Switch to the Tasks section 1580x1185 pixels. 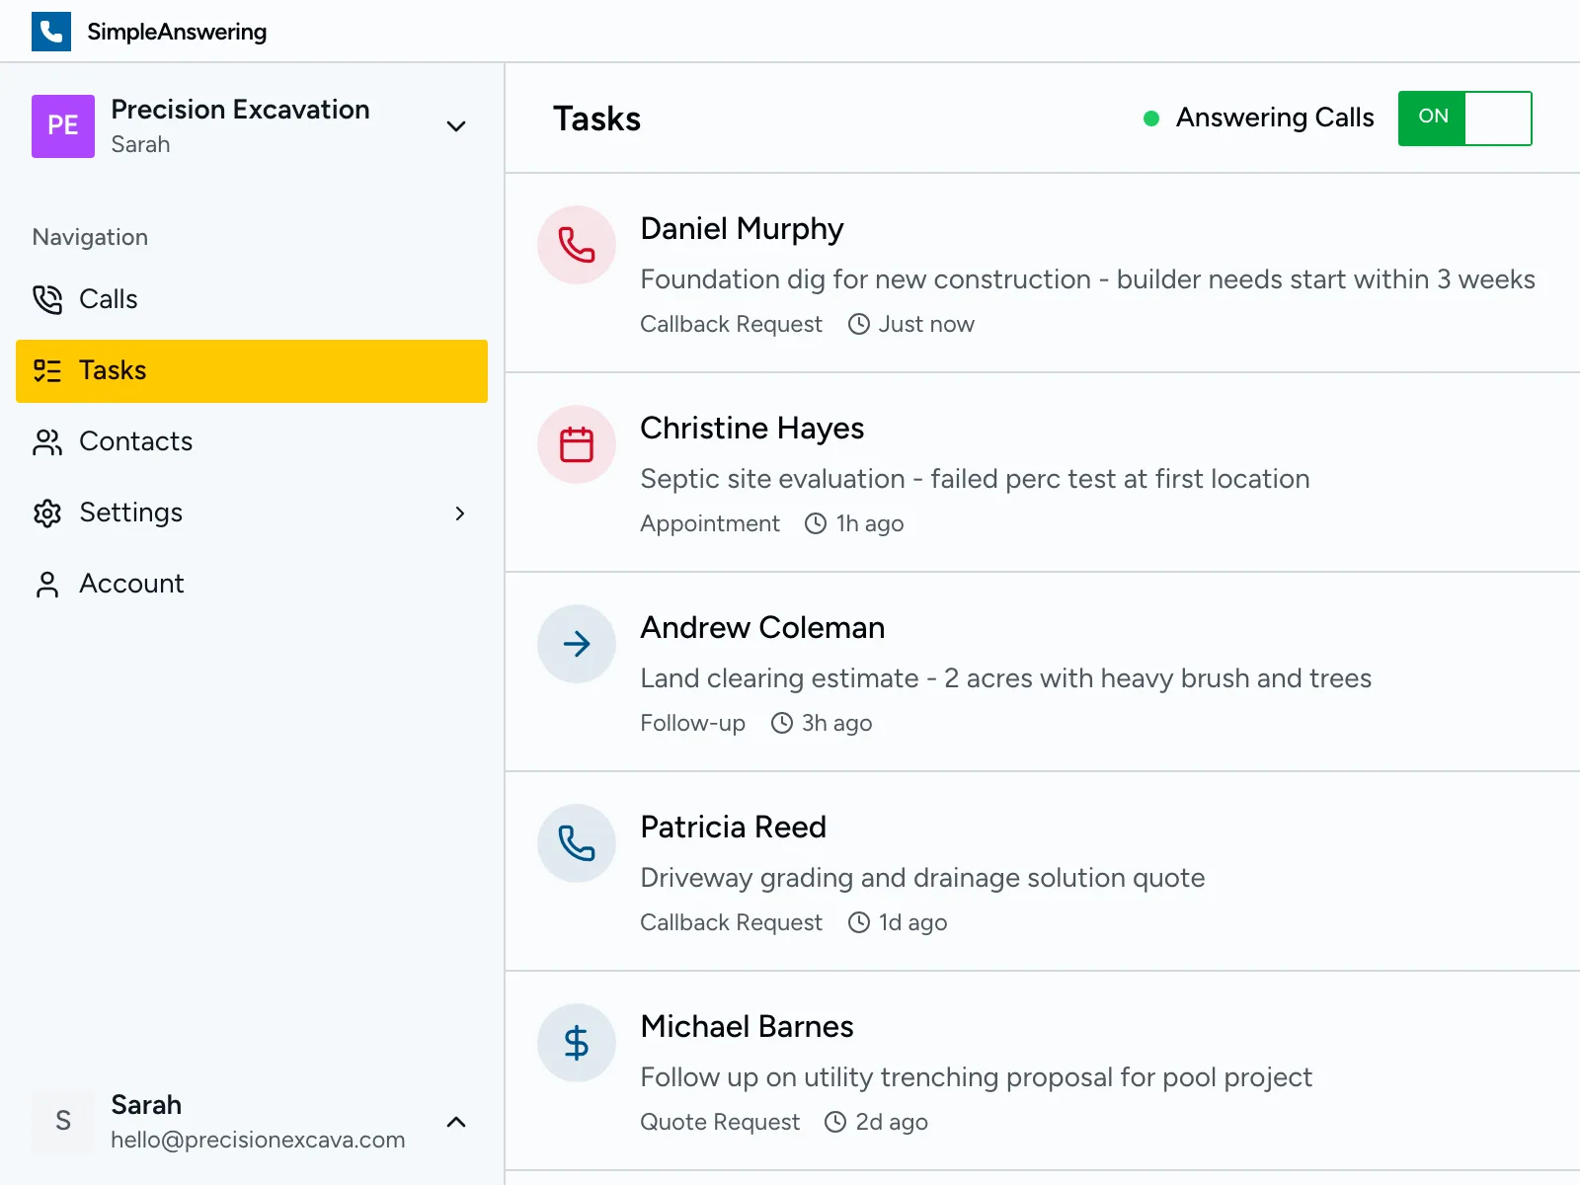tap(113, 370)
